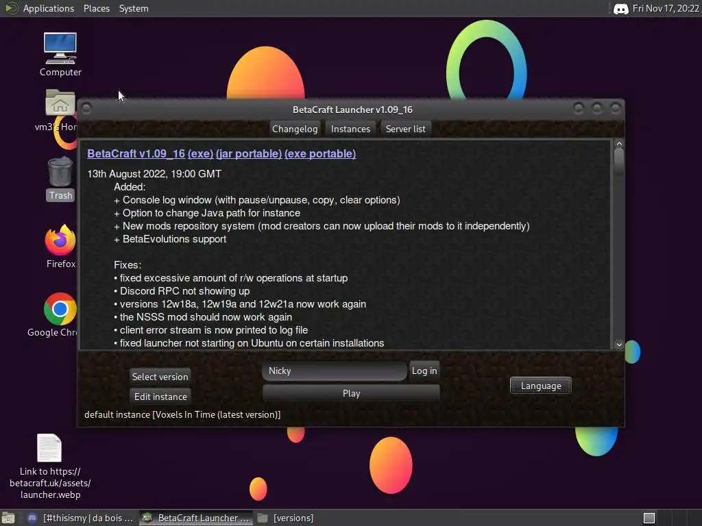This screenshot has width=702, height=526.
Task: Click the BetaCraft v1.09_16 link
Action: pyautogui.click(x=136, y=153)
